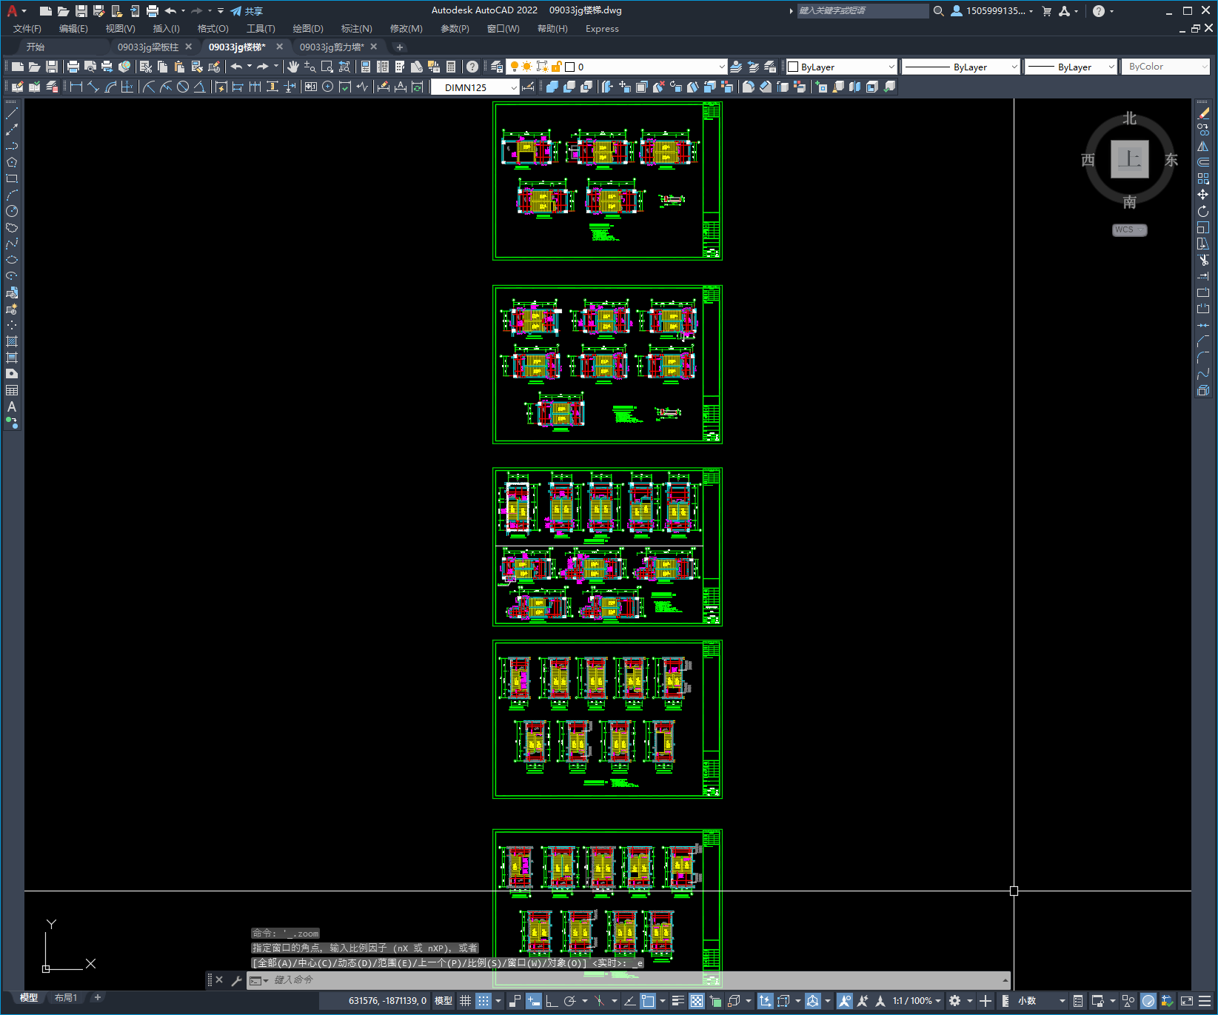
Task: Toggle Lineweight display in the status bar
Action: 677,1001
